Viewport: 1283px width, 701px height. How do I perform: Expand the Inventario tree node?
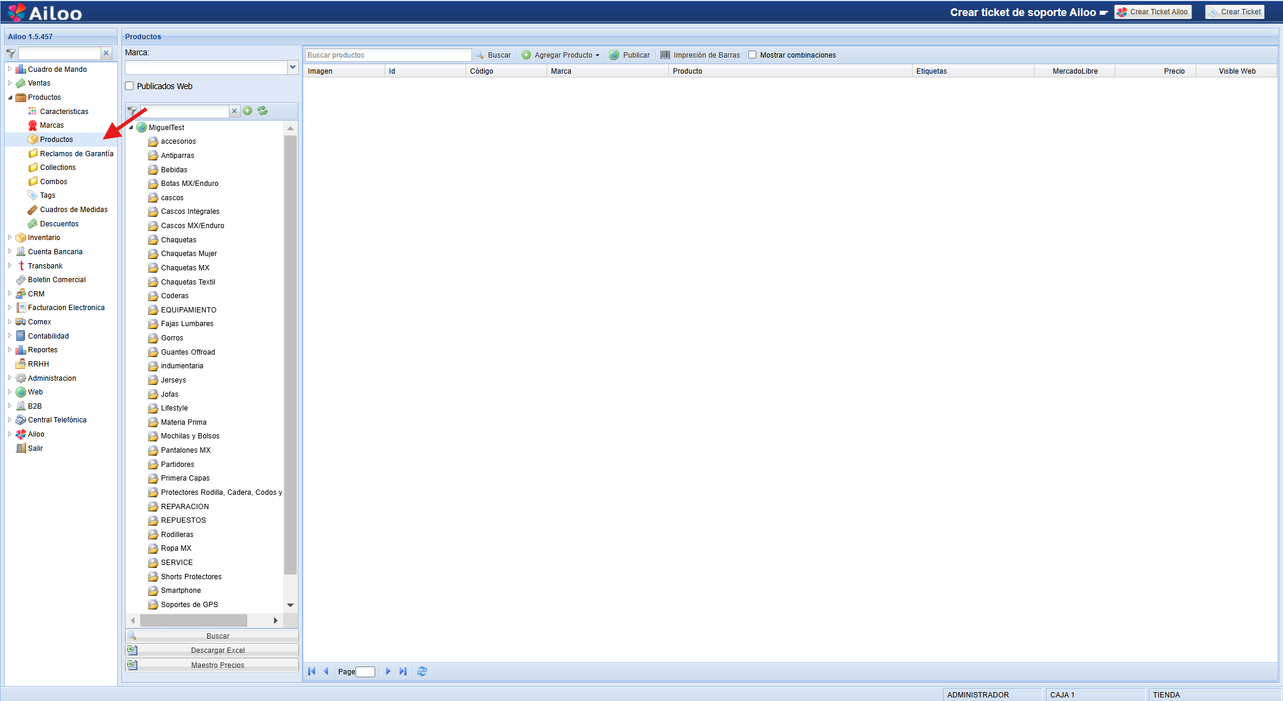[x=10, y=238]
